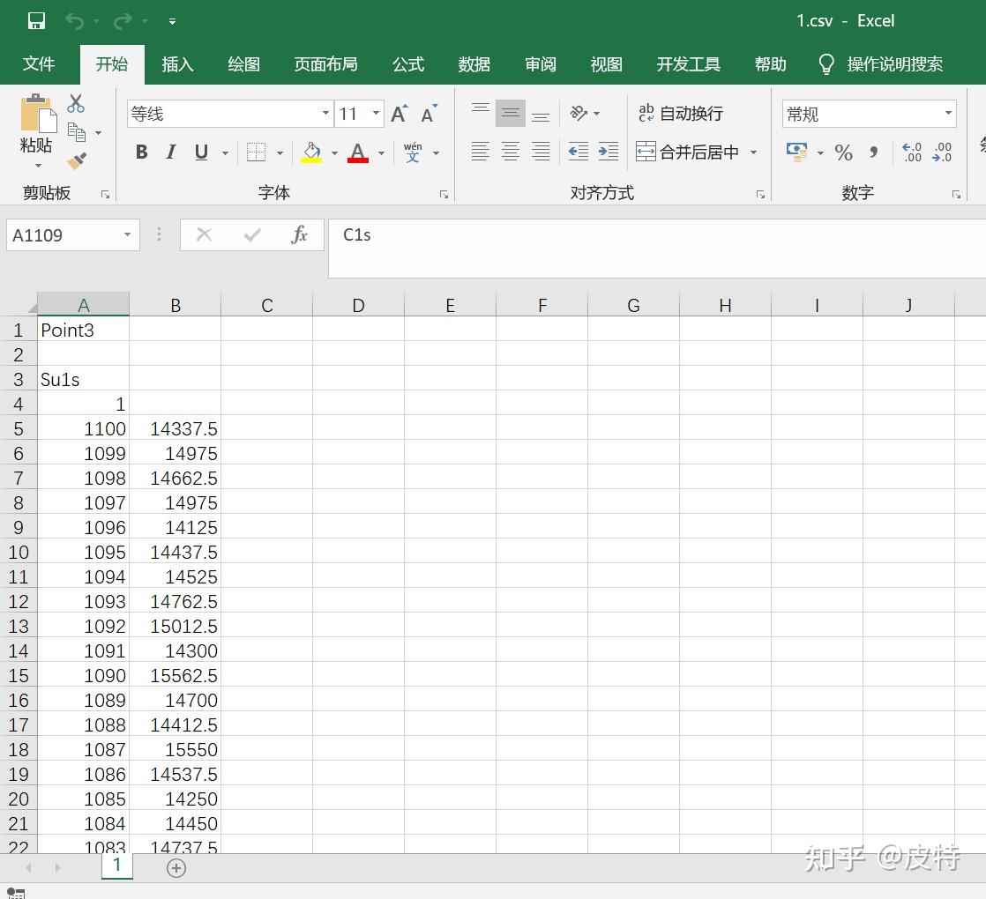Toggle Underline formatting
The width and height of the screenshot is (986, 899).
tap(201, 152)
